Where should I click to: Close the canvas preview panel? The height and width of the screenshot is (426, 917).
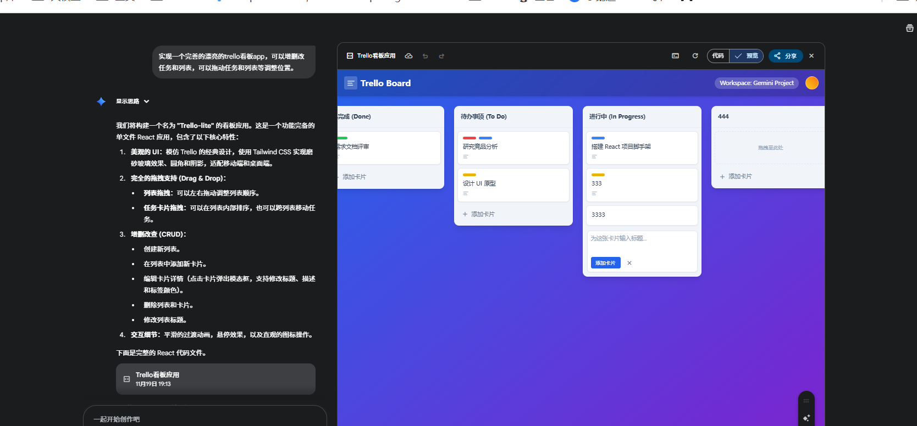pyautogui.click(x=811, y=56)
